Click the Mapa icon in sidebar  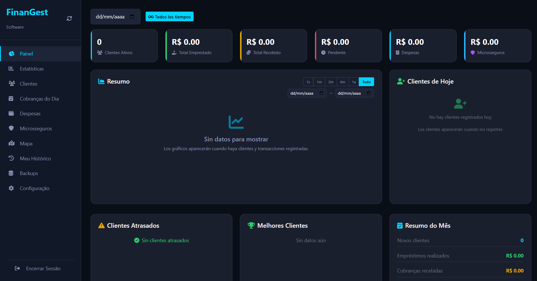12,143
